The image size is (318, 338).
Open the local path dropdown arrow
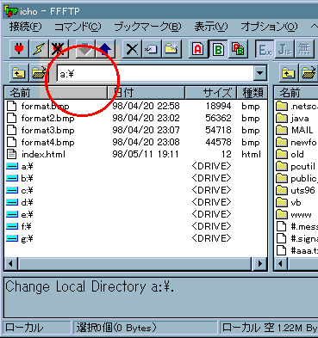pos(259,73)
